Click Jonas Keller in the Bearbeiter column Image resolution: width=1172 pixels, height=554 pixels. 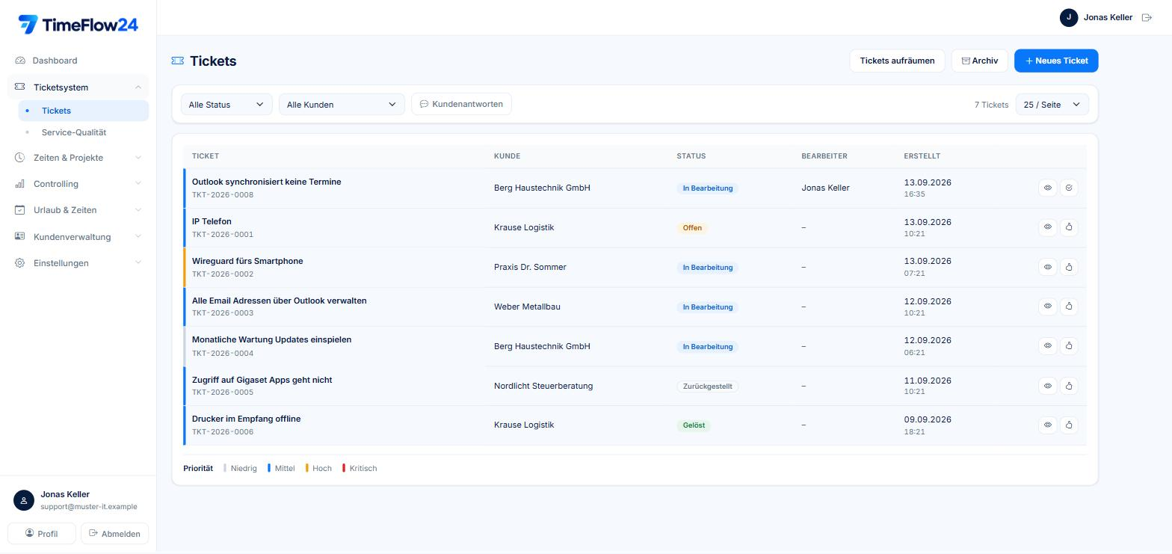pyautogui.click(x=825, y=188)
